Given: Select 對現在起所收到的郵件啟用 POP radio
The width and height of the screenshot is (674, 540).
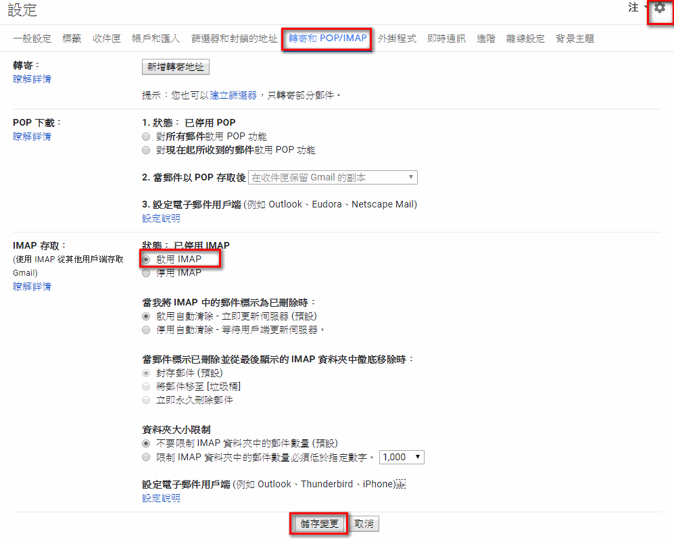Looking at the screenshot, I should (x=146, y=150).
